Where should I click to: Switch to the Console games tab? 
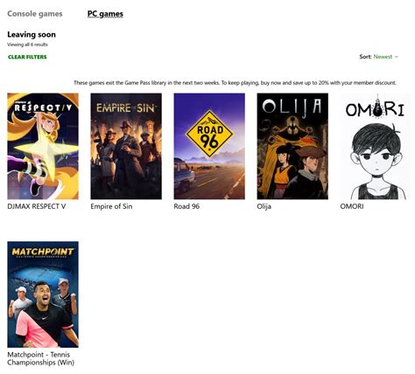coord(35,14)
